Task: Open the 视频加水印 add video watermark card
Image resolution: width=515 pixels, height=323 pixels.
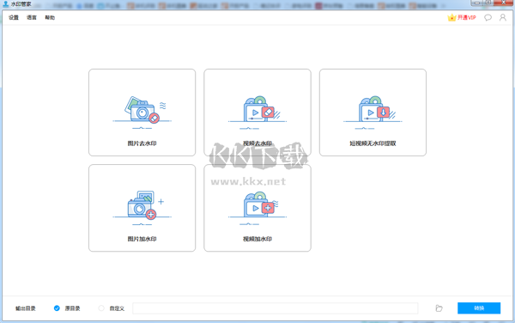Action: click(257, 208)
